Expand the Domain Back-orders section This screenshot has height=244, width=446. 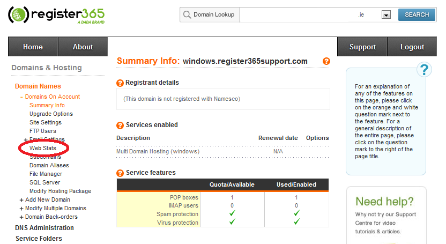click(21, 217)
